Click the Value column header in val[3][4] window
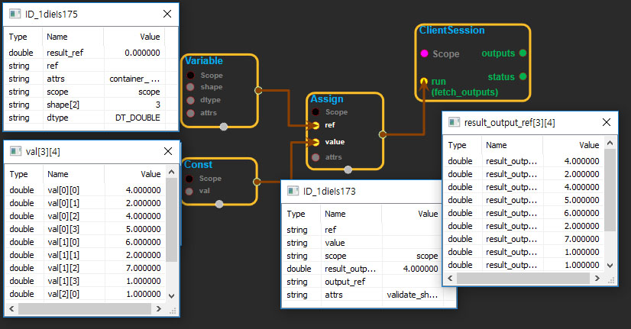631x329 pixels. pos(150,174)
